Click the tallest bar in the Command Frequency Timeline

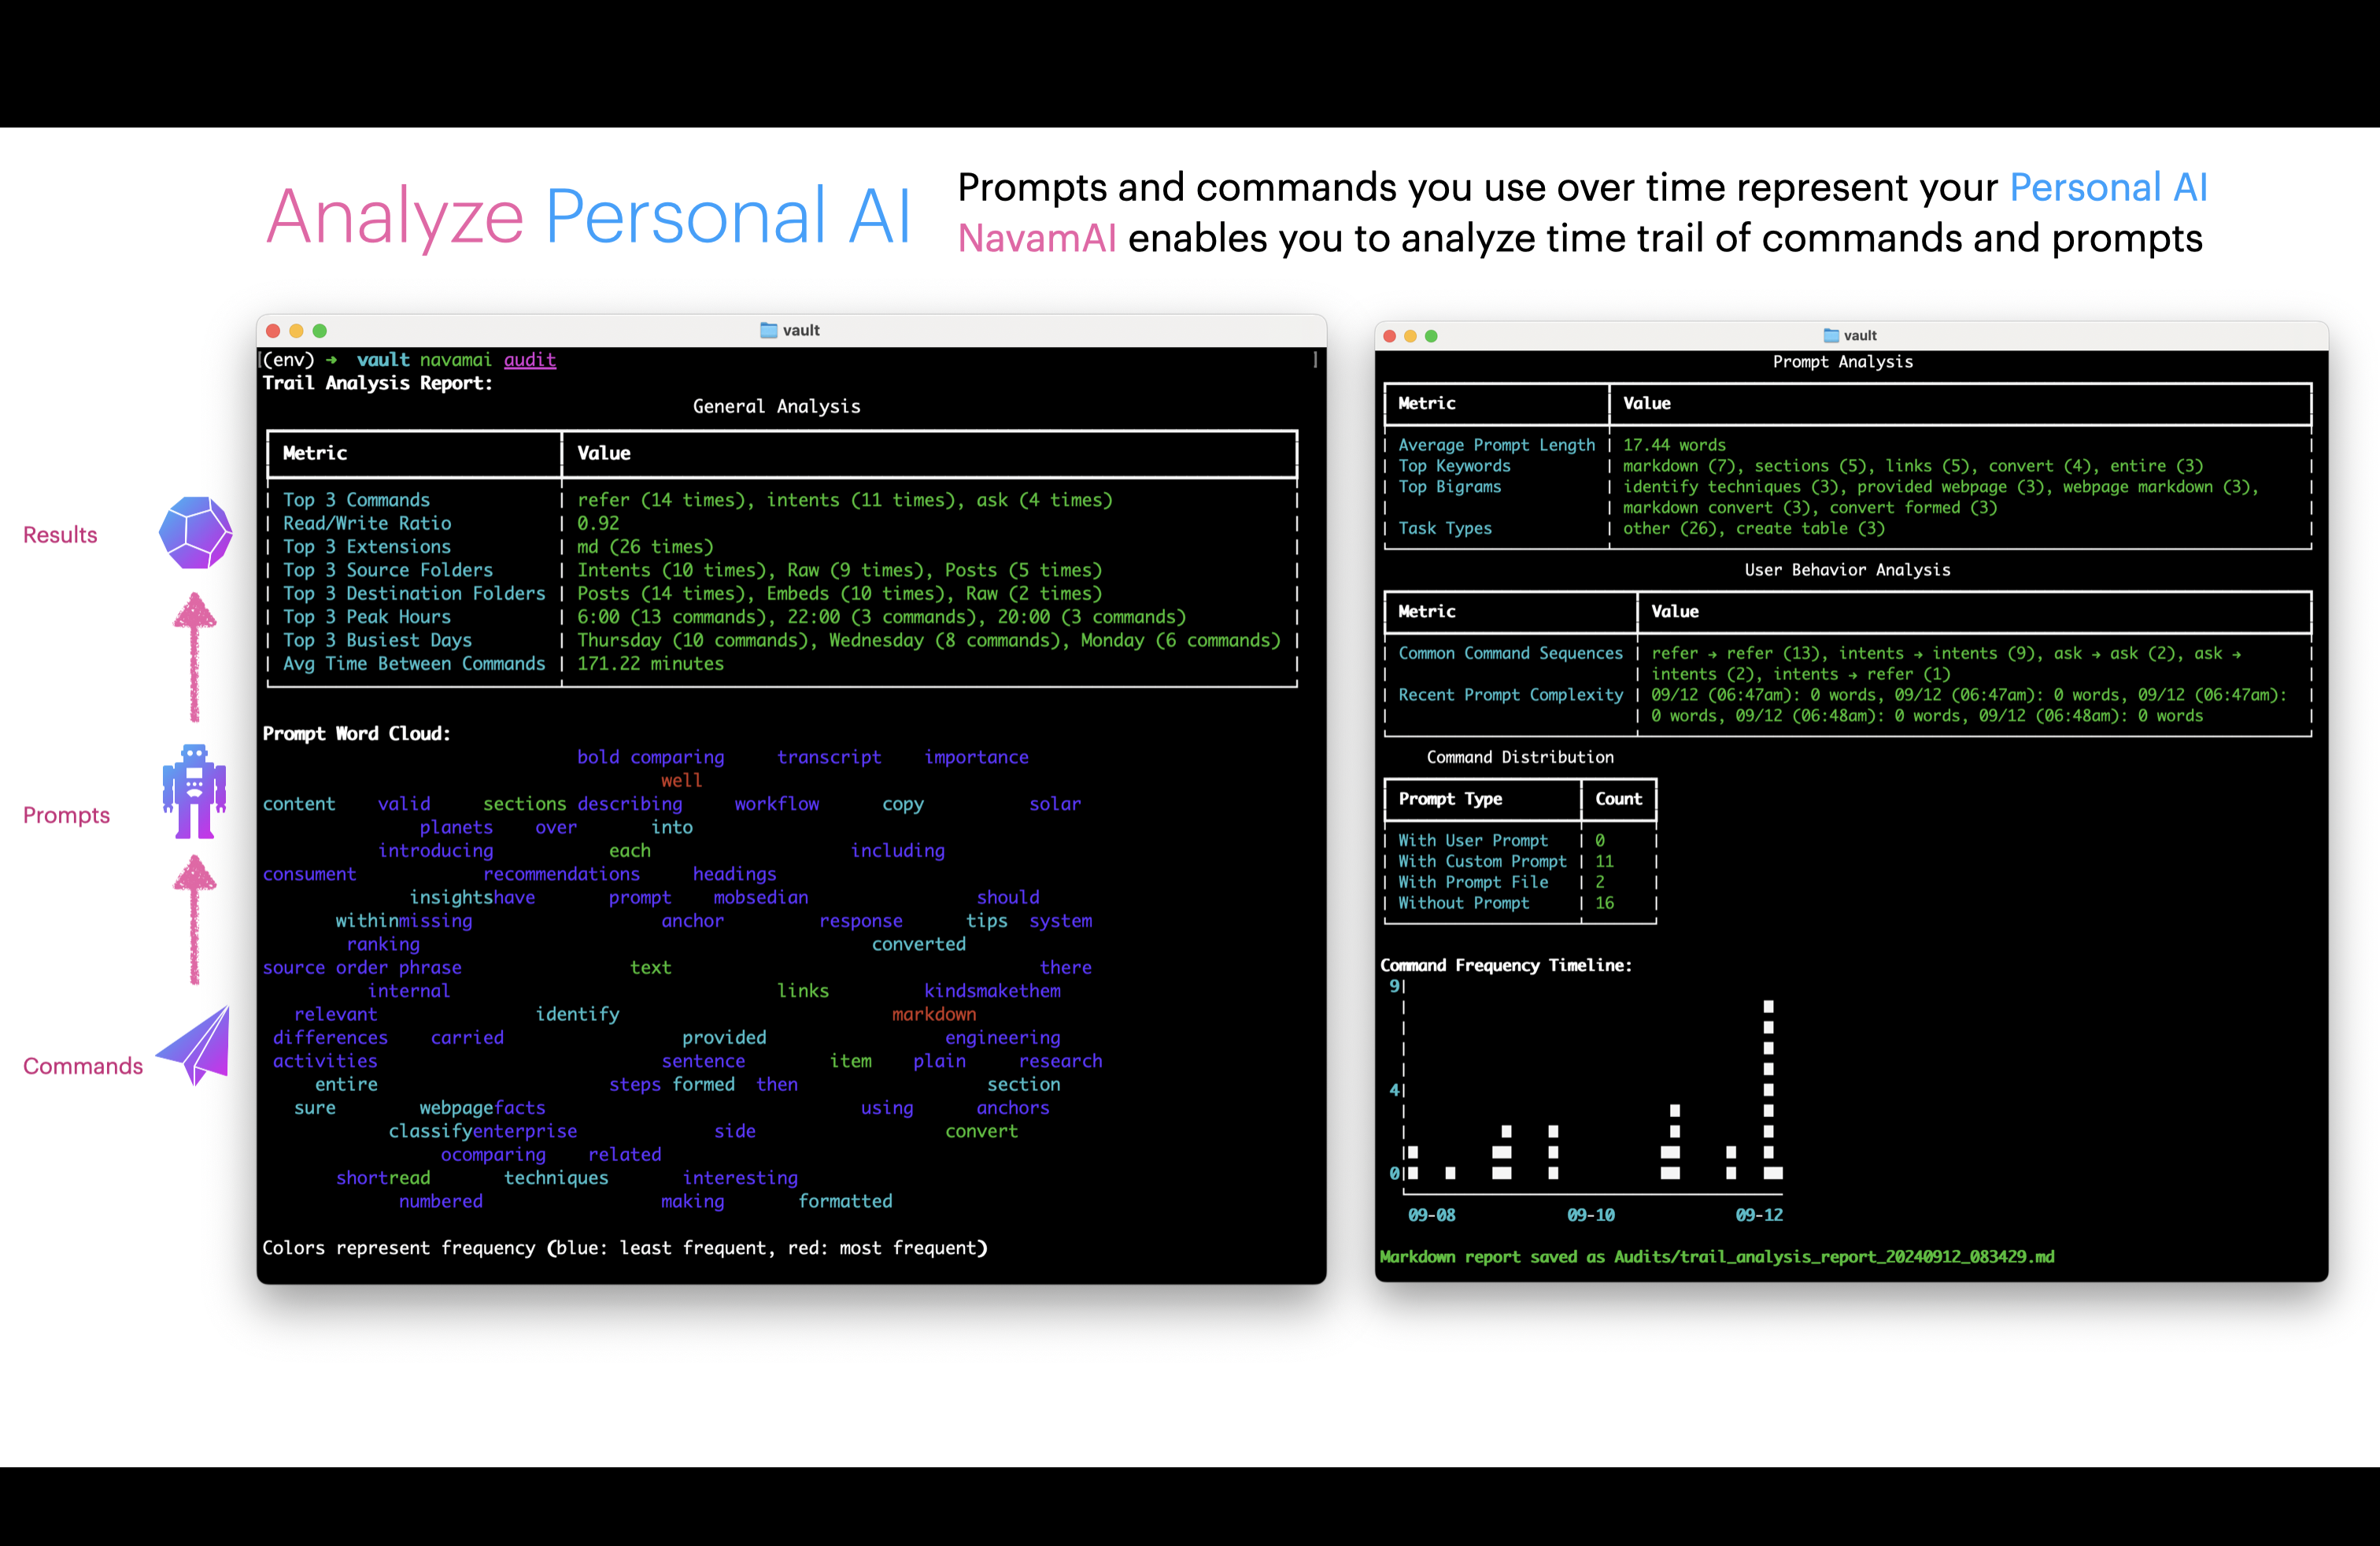(x=1768, y=1090)
